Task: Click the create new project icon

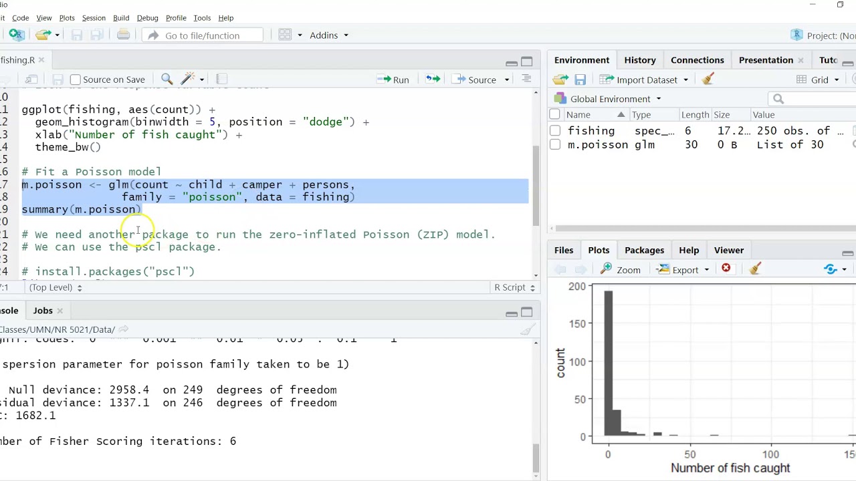Action: coord(17,35)
